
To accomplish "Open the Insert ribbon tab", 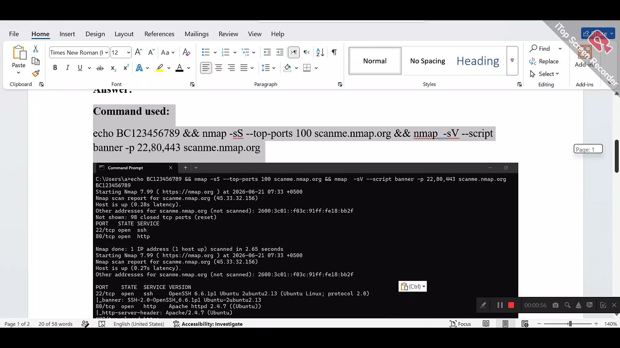I will 67,34.
